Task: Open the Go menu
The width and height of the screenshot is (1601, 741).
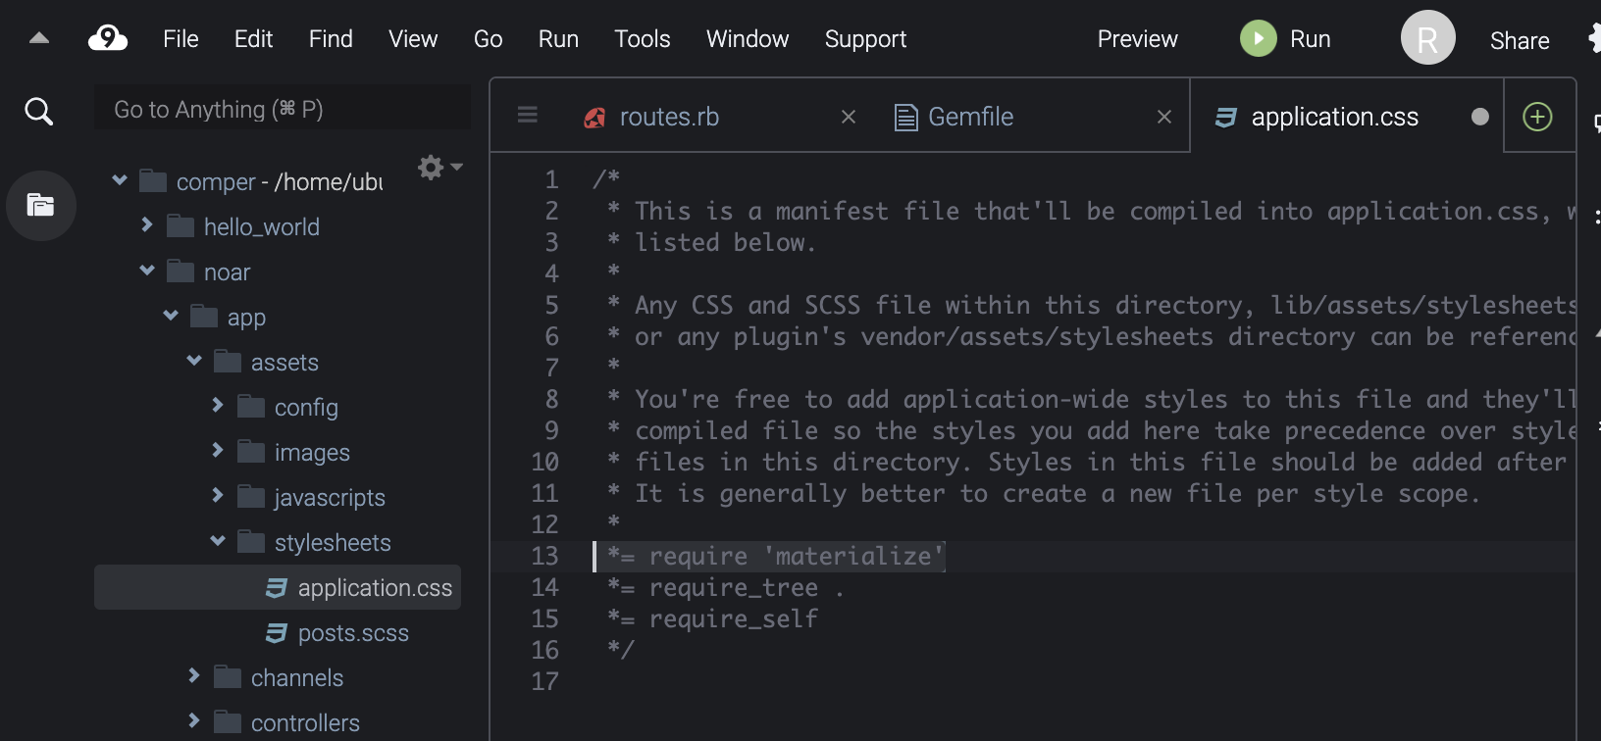Action: click(x=488, y=38)
